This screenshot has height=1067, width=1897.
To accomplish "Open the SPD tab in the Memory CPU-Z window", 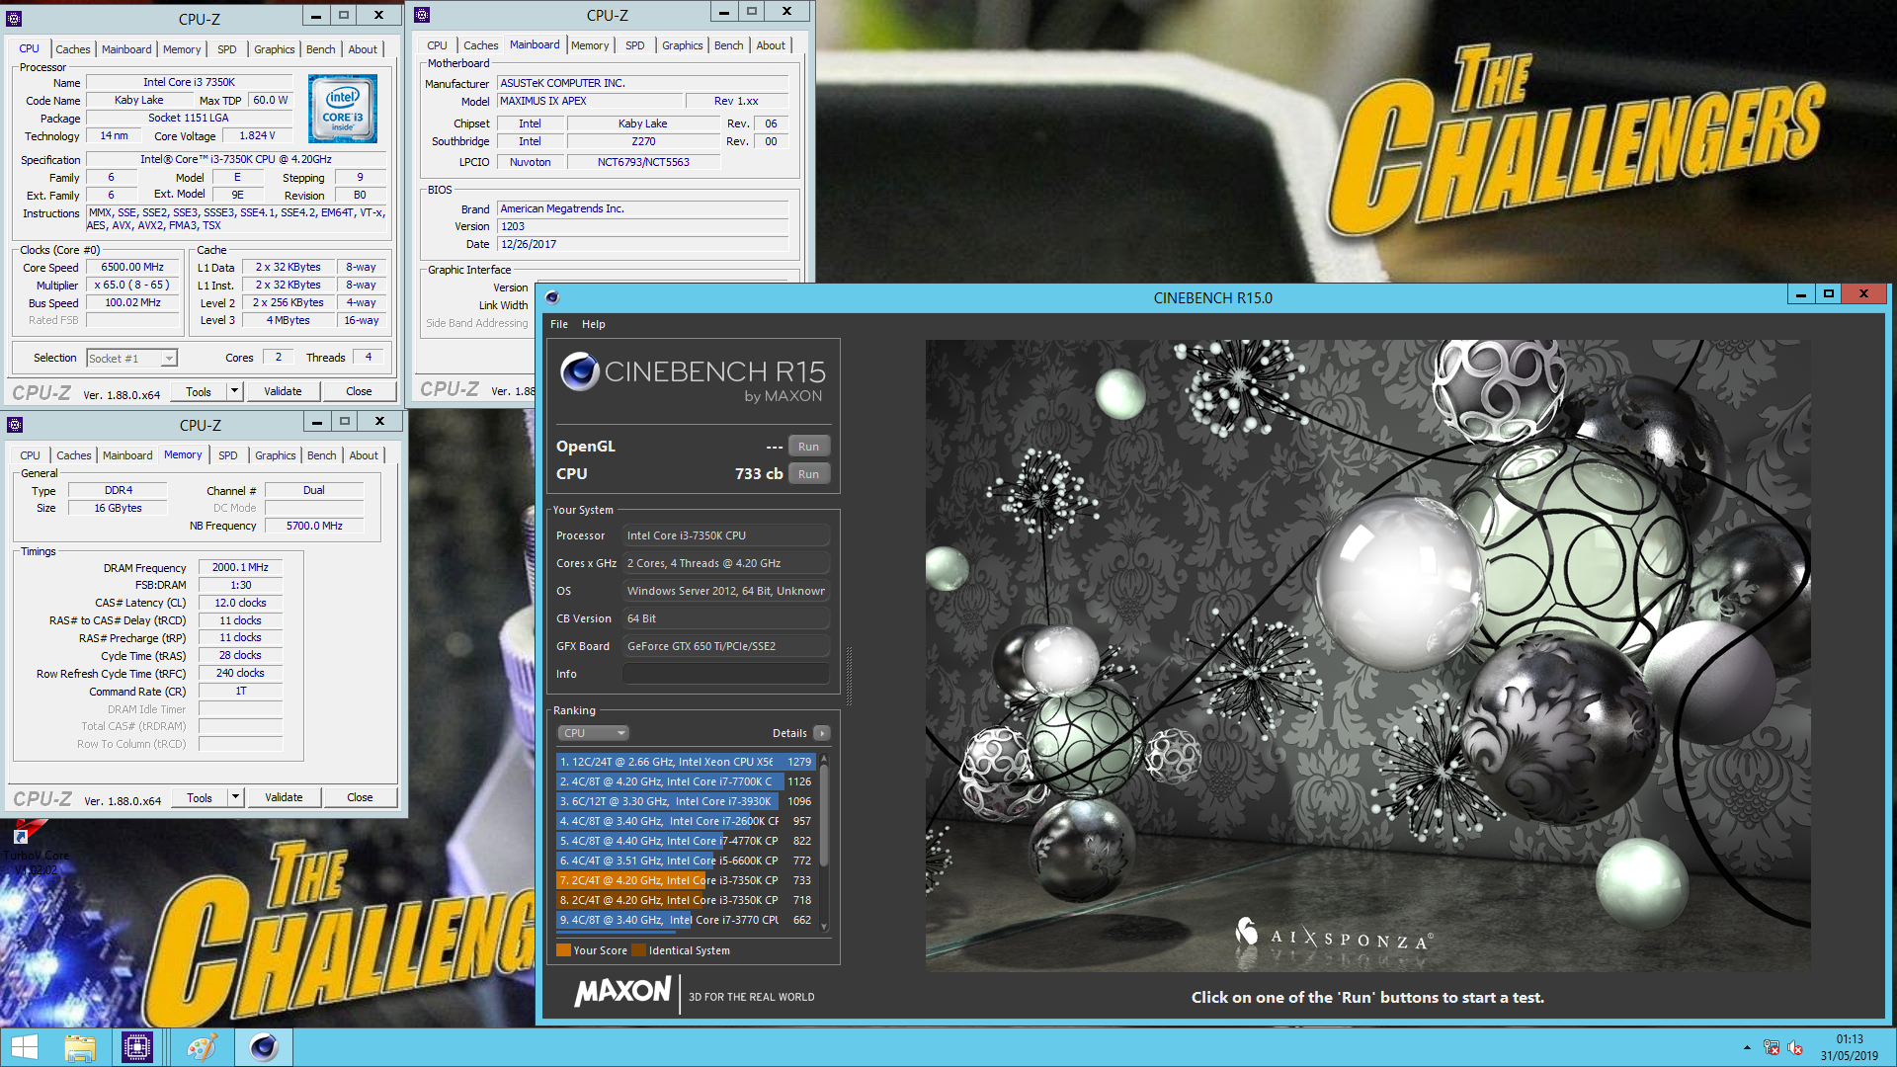I will click(x=227, y=455).
